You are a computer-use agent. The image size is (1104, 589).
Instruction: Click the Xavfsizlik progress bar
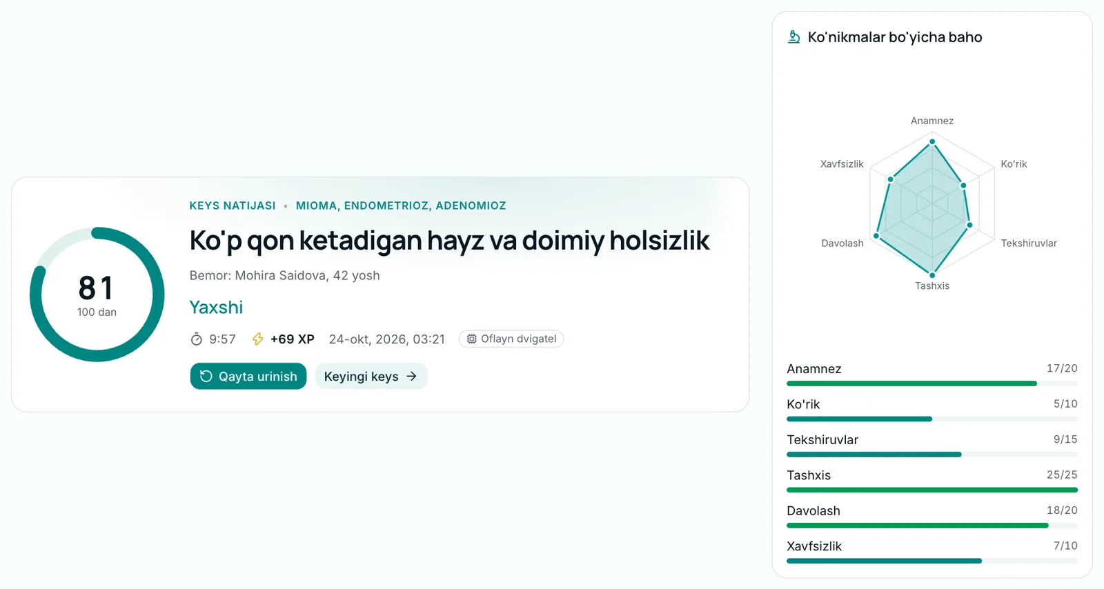click(932, 561)
